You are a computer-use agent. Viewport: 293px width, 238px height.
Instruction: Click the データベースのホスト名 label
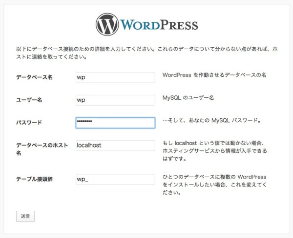pos(42,149)
